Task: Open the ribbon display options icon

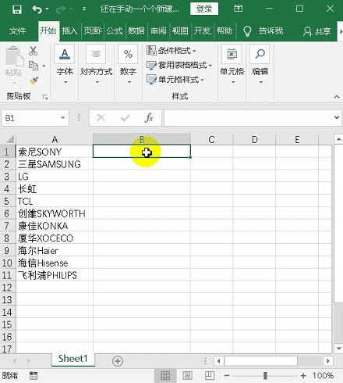Action: [238, 9]
